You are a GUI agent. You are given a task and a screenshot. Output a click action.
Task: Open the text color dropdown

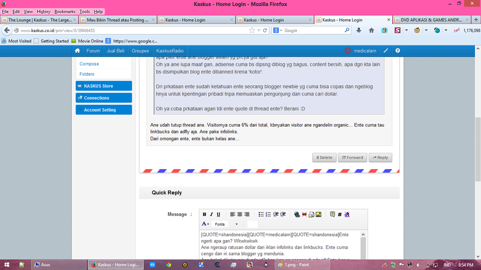coord(206,224)
